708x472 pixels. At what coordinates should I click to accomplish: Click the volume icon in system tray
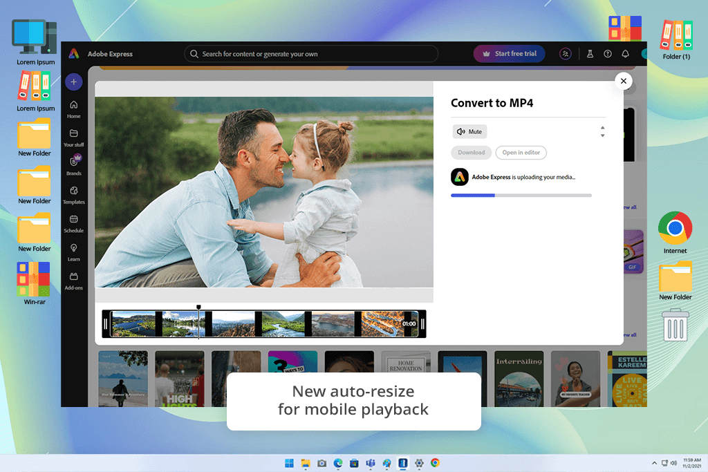click(673, 463)
